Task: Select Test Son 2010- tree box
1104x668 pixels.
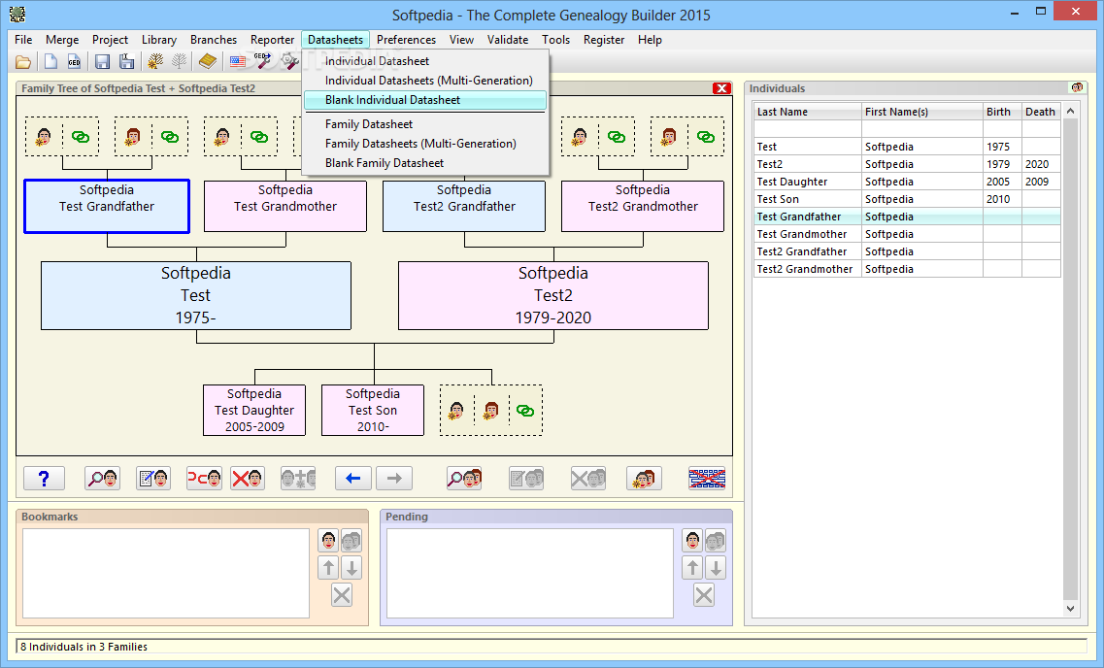Action: 373,411
